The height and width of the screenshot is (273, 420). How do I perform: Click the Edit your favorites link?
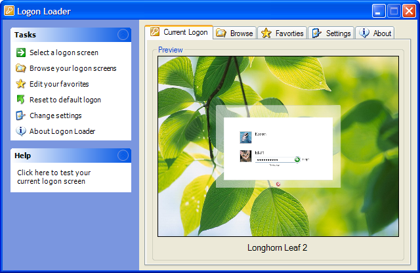click(x=59, y=84)
